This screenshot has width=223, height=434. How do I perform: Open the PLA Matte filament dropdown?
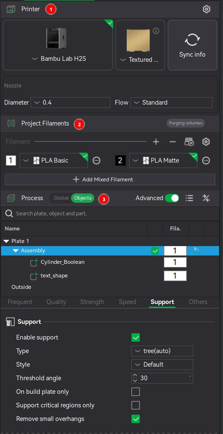[x=163, y=160]
